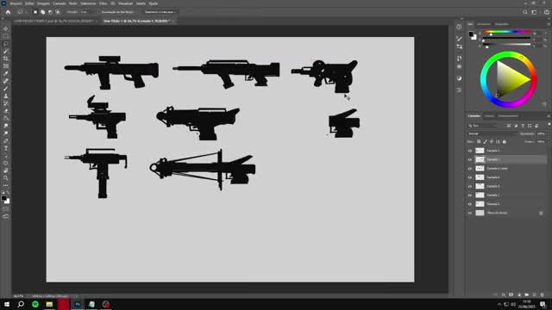Delete layer with the trash icon
The width and height of the screenshot is (552, 310).
tap(543, 294)
